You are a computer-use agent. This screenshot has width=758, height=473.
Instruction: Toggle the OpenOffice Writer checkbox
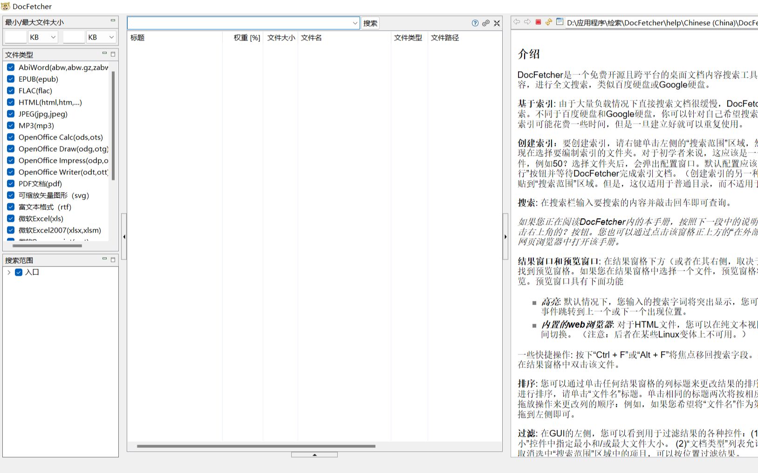(x=11, y=172)
